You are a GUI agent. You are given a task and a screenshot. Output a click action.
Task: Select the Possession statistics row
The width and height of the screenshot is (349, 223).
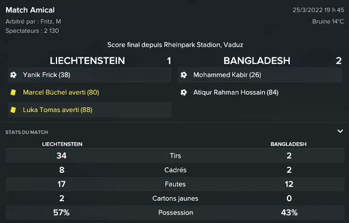coord(174,212)
